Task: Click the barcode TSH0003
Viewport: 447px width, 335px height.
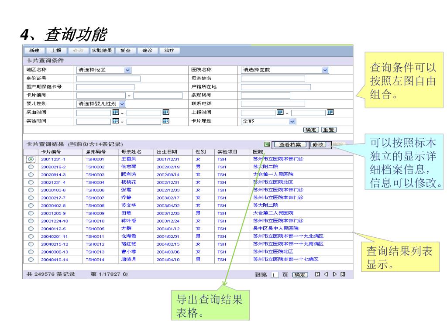Action: point(95,175)
